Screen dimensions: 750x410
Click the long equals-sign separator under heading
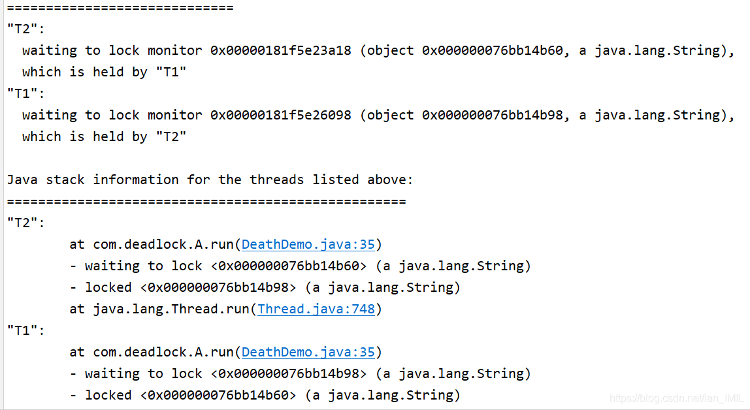point(206,202)
